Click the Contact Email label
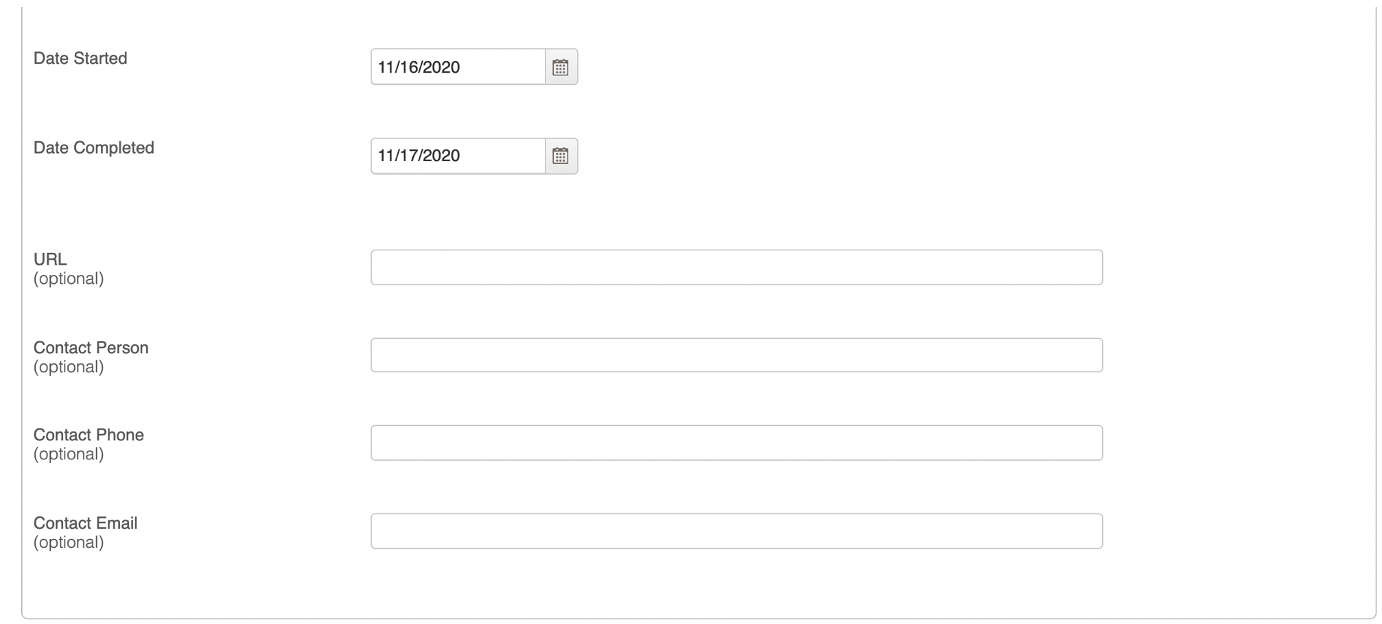Viewport: 1382px width, 624px height. click(86, 523)
